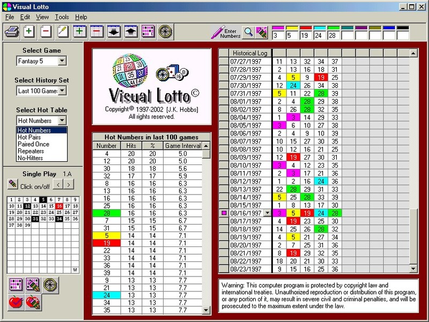Viewport: 429px width, 322px height.
Task: Click the apple with checkmark icon
Action: click(x=15, y=302)
